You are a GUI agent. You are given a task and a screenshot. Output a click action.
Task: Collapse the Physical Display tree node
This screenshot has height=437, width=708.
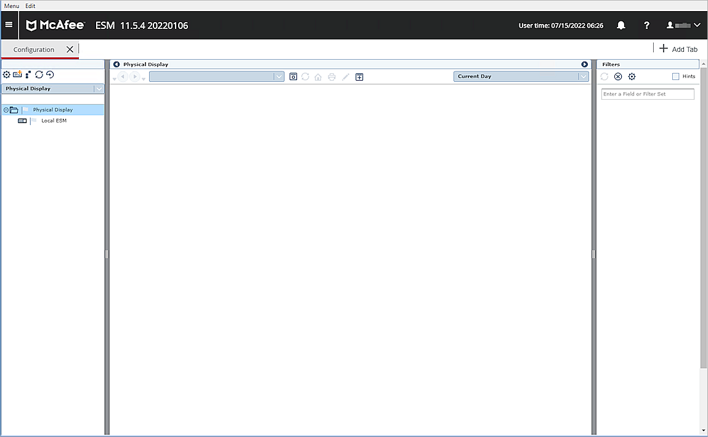click(6, 109)
